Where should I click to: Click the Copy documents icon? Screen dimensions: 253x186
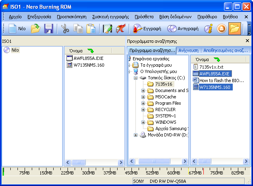click(78, 29)
